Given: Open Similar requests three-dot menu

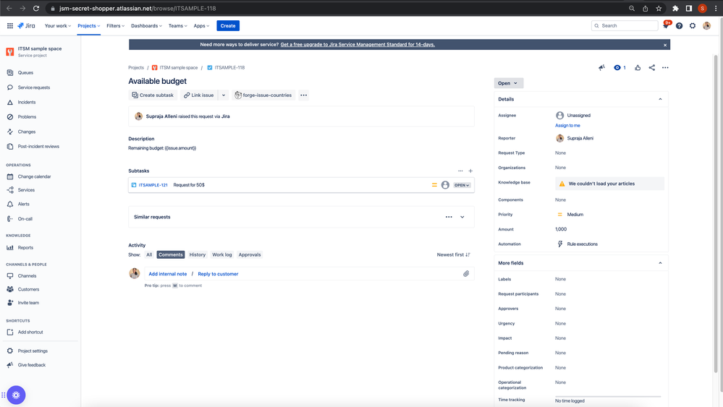Looking at the screenshot, I should [449, 217].
